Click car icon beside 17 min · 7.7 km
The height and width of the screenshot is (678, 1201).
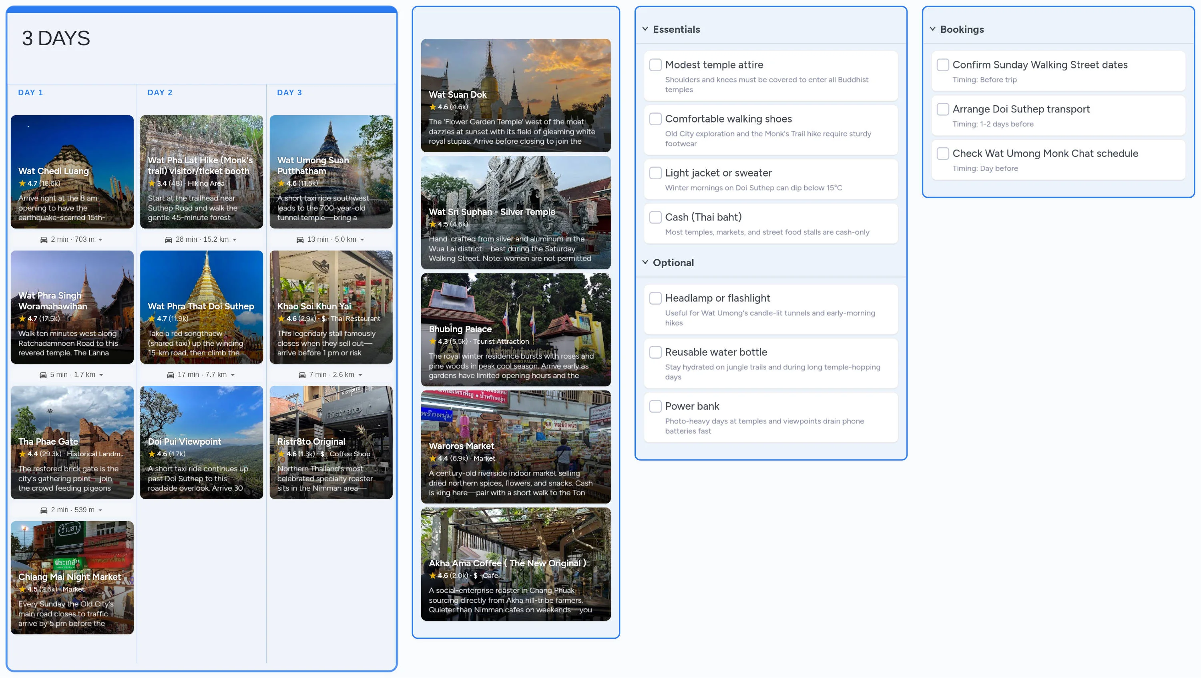171,375
